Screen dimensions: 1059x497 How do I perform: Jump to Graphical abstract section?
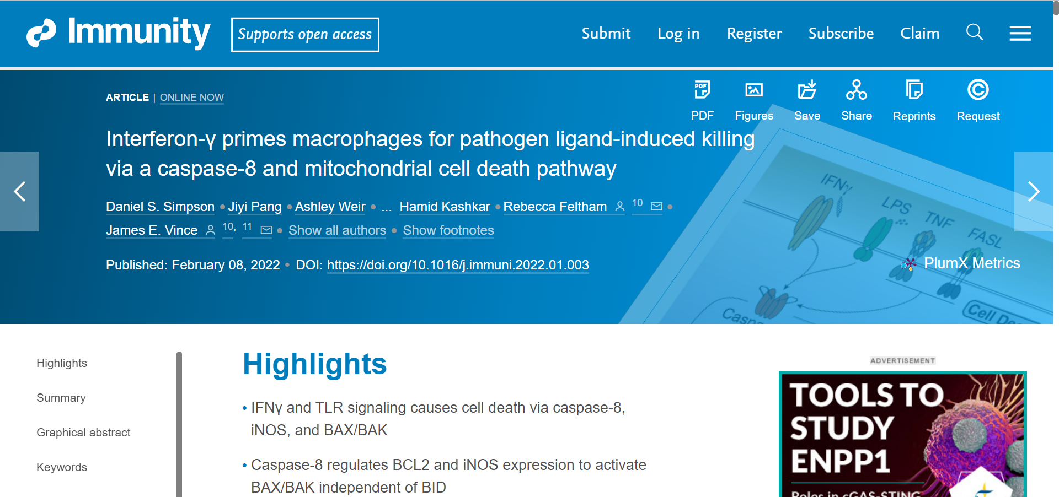[83, 433]
